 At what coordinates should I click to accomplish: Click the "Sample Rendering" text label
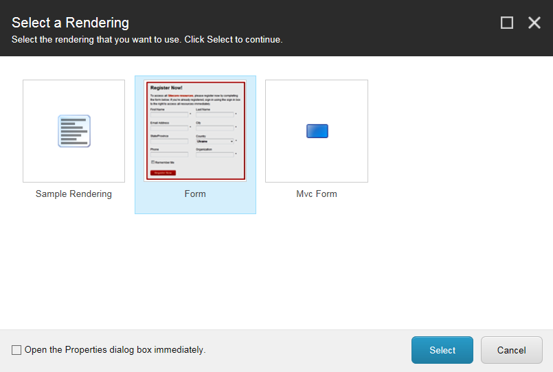point(74,194)
